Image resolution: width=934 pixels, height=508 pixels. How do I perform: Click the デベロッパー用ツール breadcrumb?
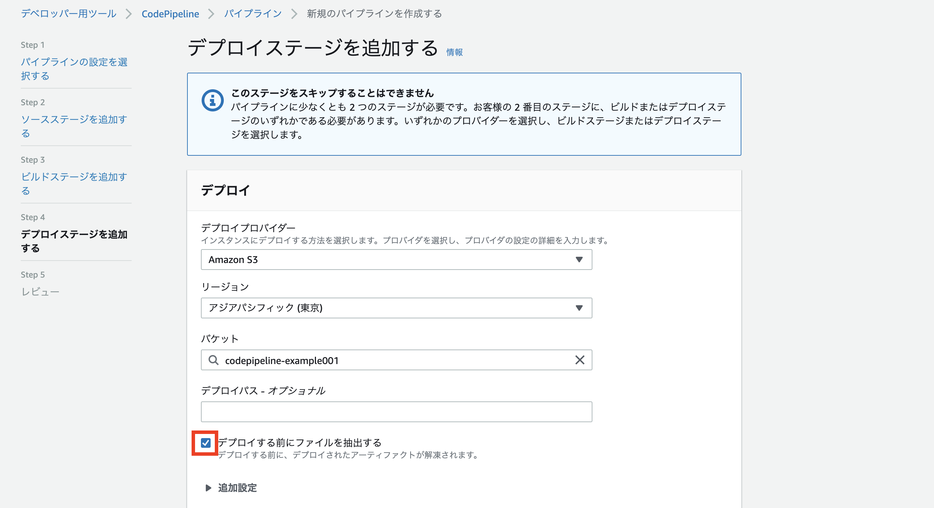coord(69,14)
